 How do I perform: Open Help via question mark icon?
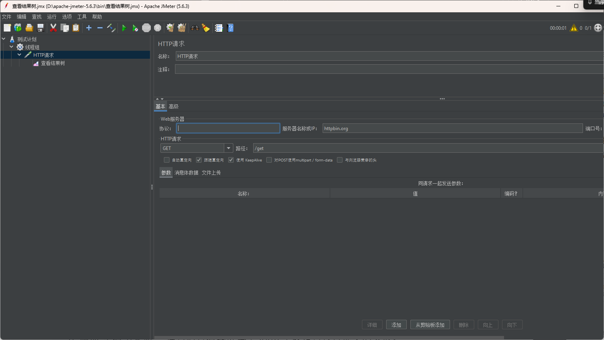click(230, 28)
